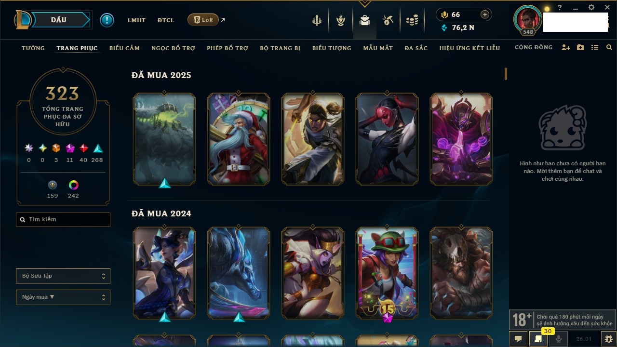Expand the top navigation chevron
This screenshot has width=617, height=347.
tap(365, 4)
